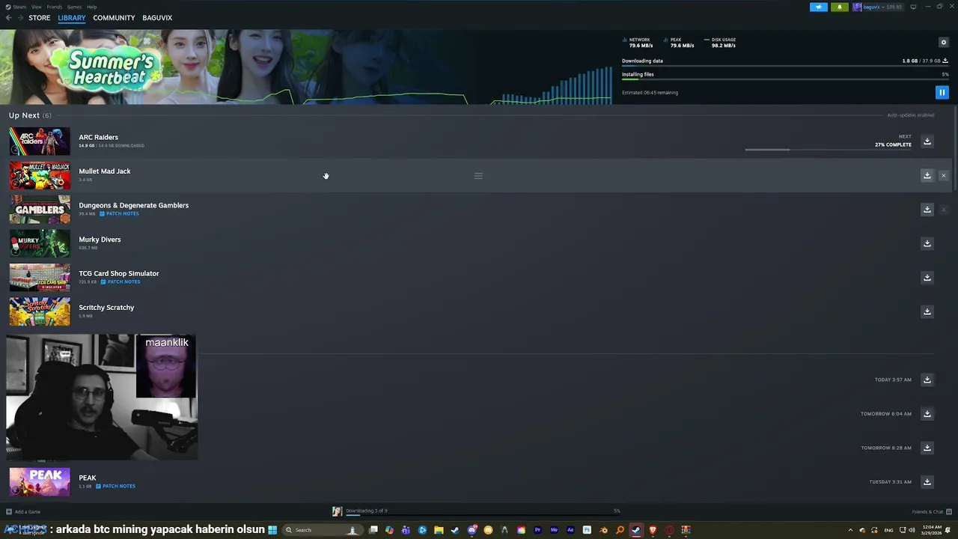
Task: Open the taskbar clock and date
Action: [932, 530]
